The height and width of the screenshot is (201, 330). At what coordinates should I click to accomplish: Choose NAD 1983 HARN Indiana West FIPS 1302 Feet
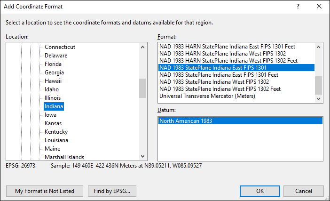pyautogui.click(x=236, y=61)
